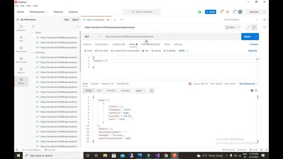Viewport: 283px width, 159px height.
Task: Click the Invite button
Action: [x=210, y=12]
